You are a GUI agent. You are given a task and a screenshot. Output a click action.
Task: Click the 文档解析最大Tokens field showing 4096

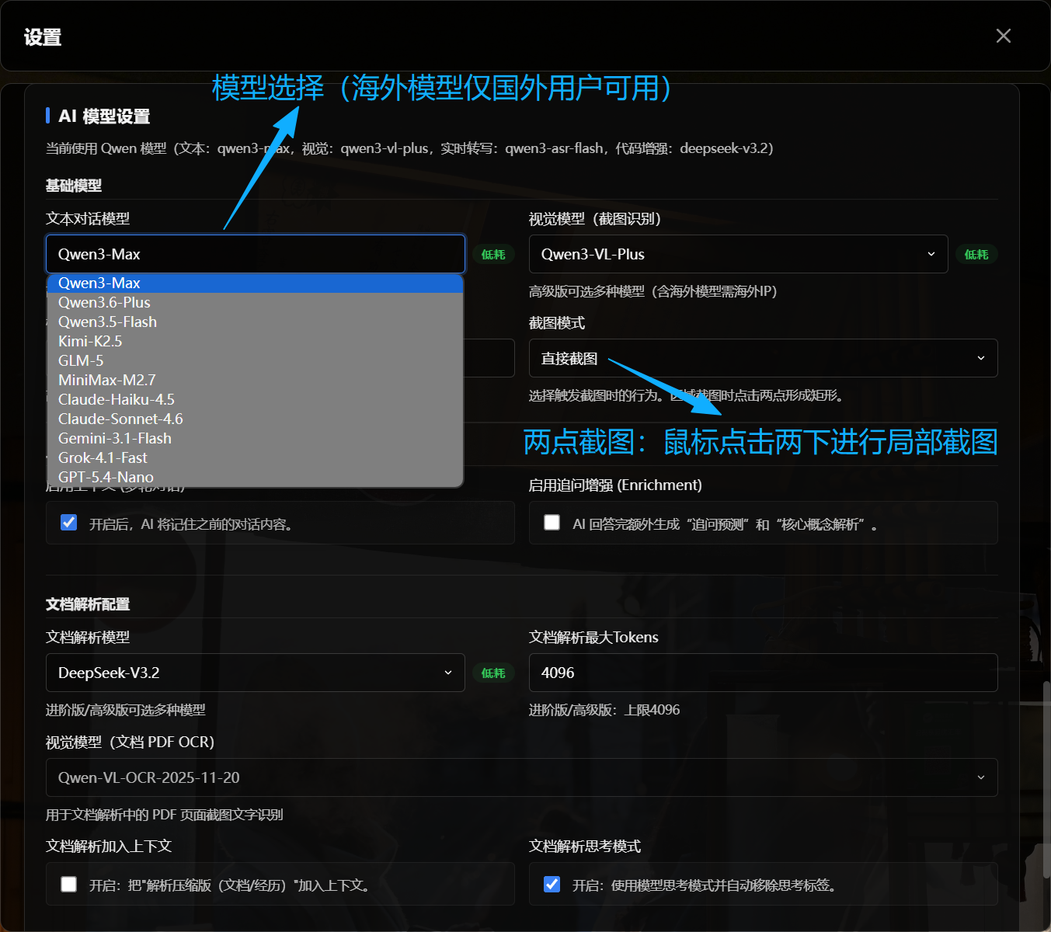[763, 673]
